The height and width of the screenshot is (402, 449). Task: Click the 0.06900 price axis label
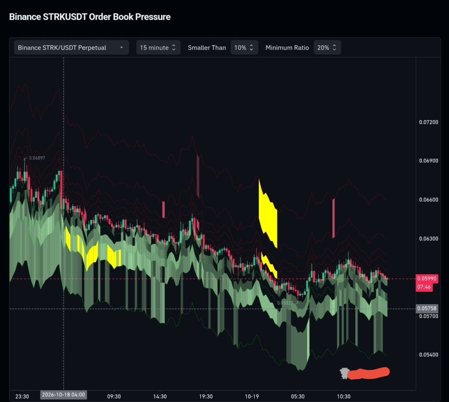[x=428, y=161]
